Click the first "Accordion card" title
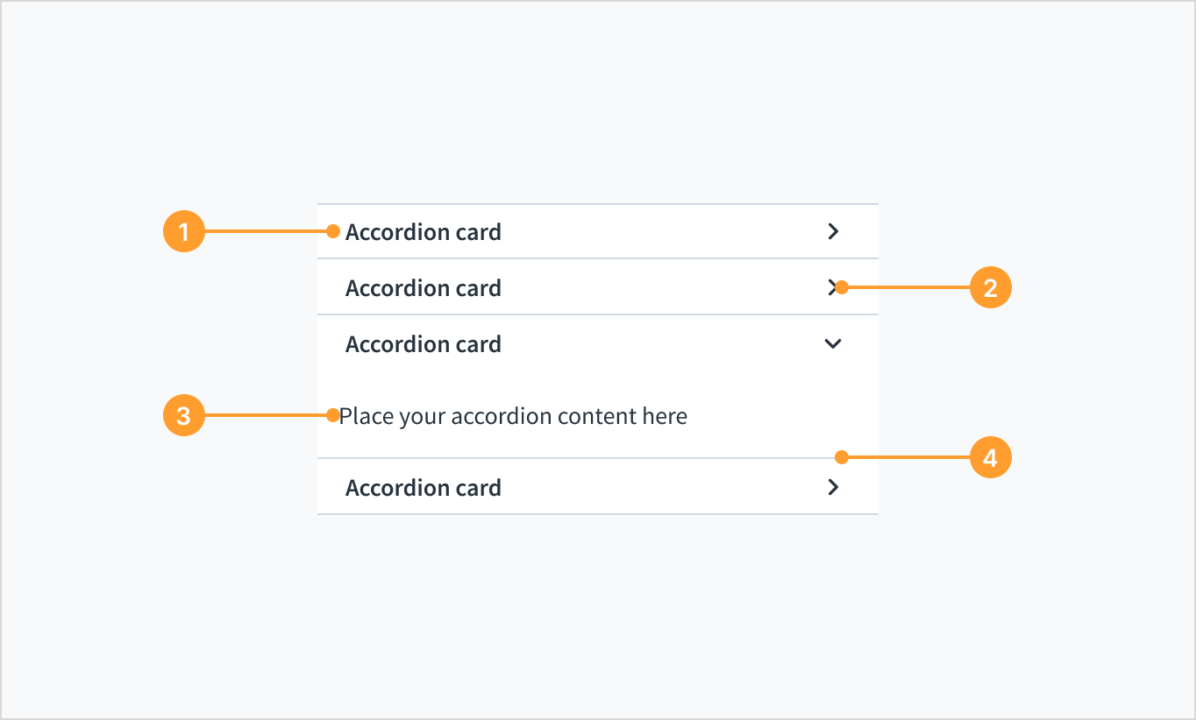1196x720 pixels. pos(423,232)
